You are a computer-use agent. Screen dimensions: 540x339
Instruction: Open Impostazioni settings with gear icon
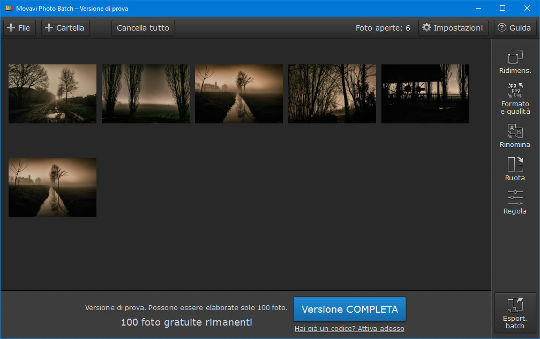pos(453,28)
